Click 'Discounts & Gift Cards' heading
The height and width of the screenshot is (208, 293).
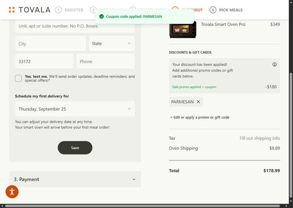pos(190,52)
